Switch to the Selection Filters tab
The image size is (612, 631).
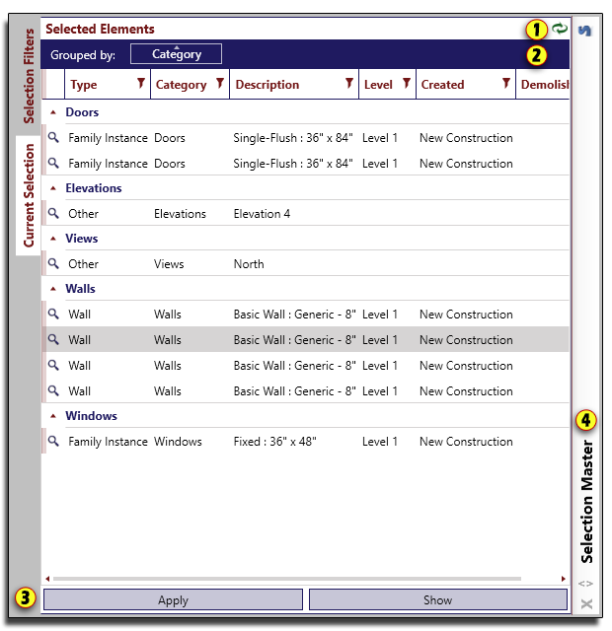pos(29,76)
